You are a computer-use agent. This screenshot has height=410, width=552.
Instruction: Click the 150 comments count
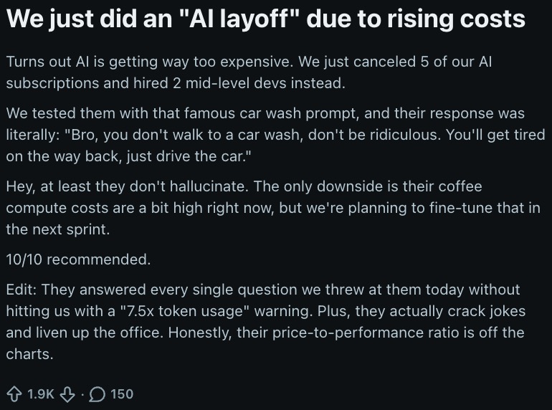[x=122, y=394]
